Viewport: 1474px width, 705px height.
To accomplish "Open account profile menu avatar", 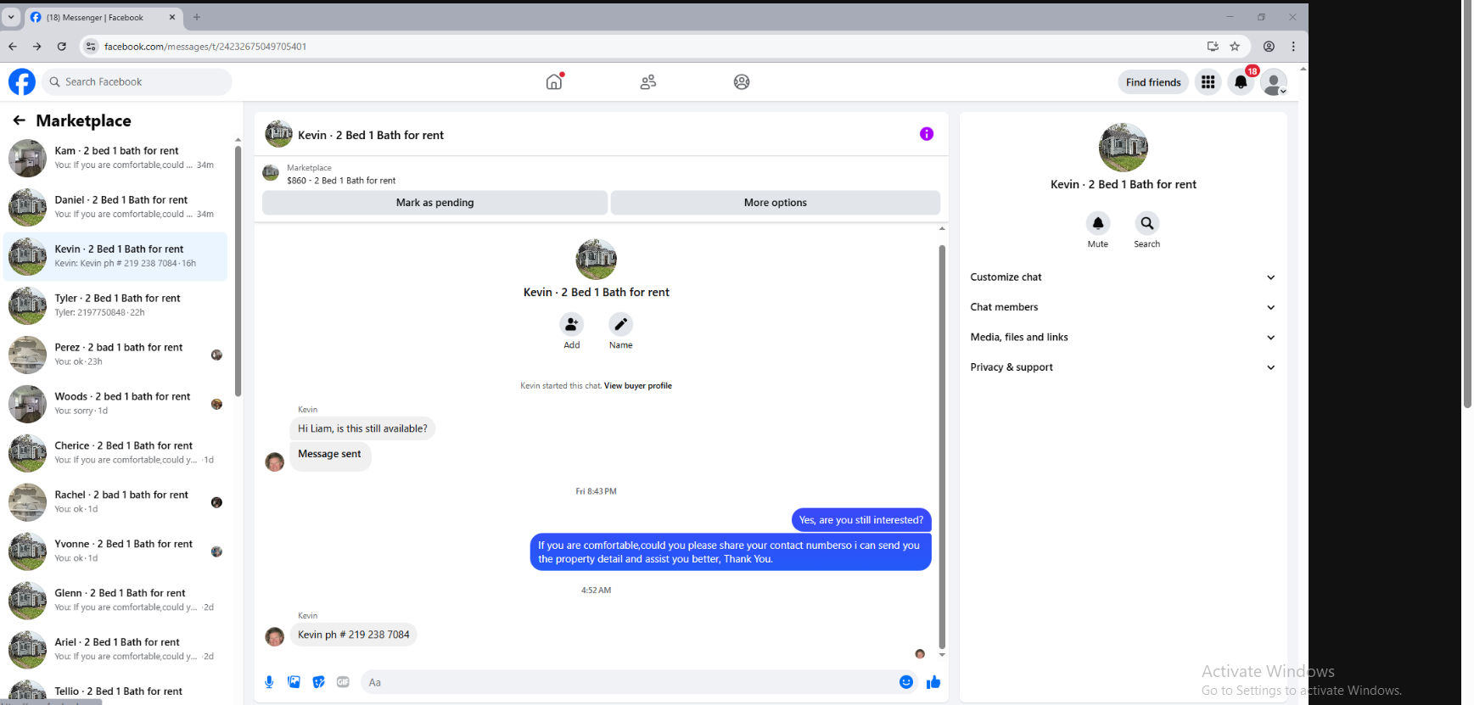I will 1273,82.
